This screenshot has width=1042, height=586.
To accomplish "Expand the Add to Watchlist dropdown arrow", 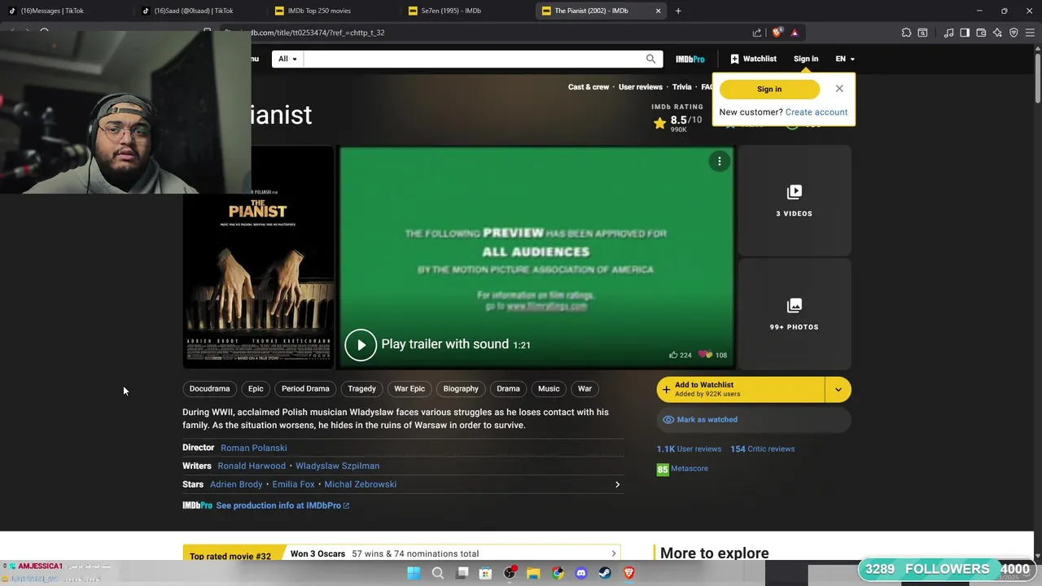I will click(838, 389).
